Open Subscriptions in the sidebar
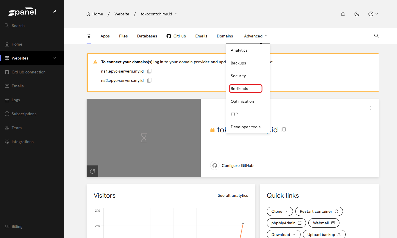This screenshot has height=238, width=397. (32, 114)
